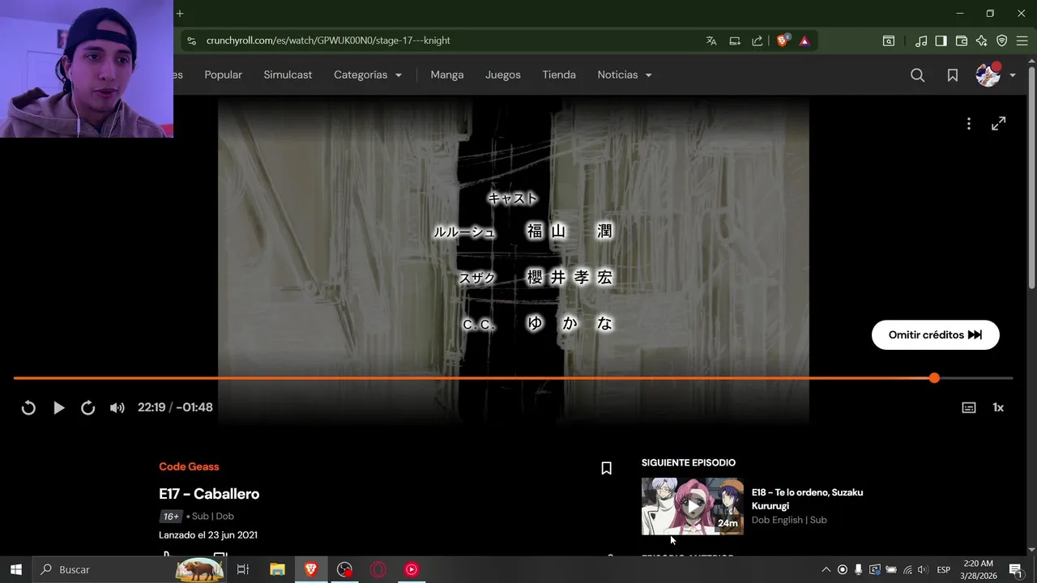Viewport: 1037px width, 583px height.
Task: Enter fullscreen mode in player
Action: [x=999, y=124]
